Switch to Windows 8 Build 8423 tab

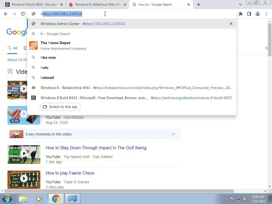click(34, 5)
